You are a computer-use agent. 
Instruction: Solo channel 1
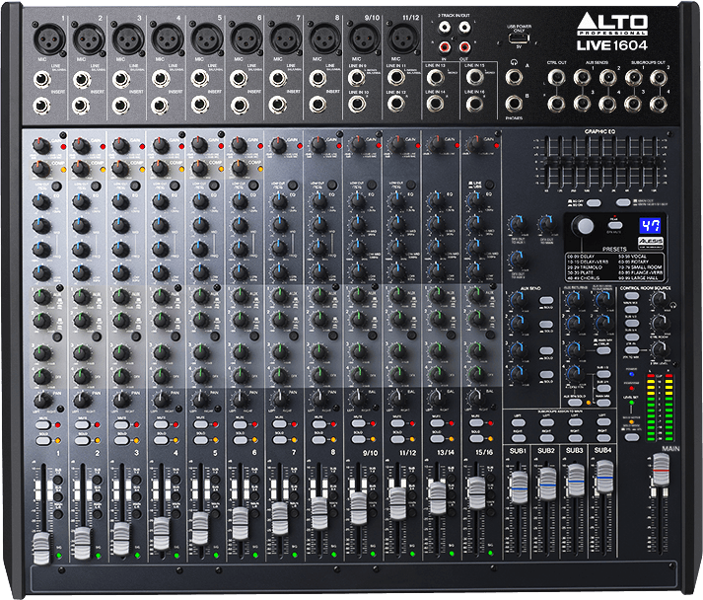[43, 440]
